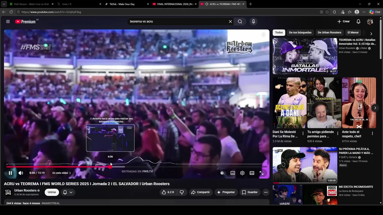
Task: Open the 'Dani Se Molestó' short thumbnail
Action: pyautogui.click(x=289, y=103)
